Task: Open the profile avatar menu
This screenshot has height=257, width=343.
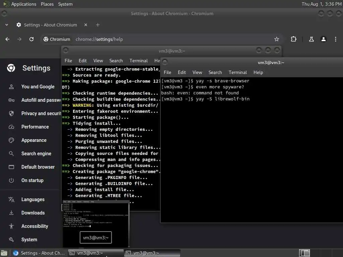Action: [x=324, y=39]
